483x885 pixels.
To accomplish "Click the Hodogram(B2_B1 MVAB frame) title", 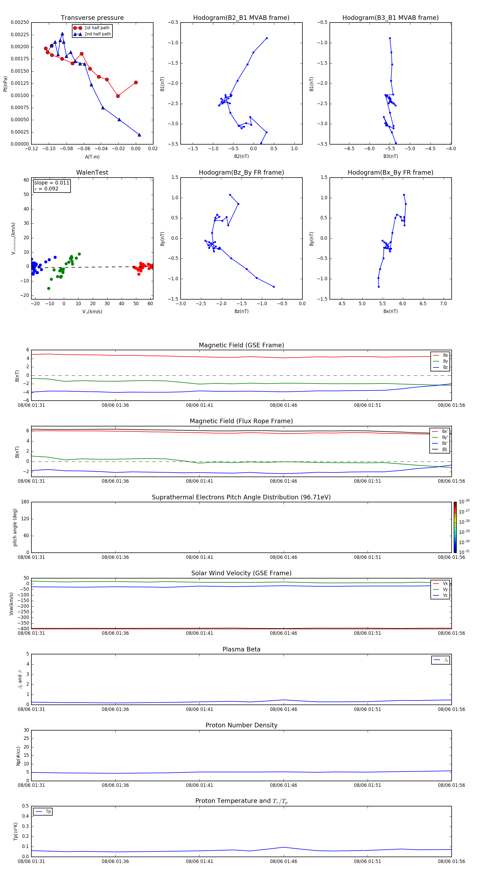I will tap(241, 18).
